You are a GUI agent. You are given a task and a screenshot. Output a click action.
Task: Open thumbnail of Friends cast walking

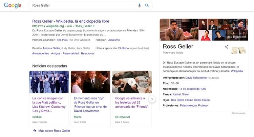coord(49,82)
